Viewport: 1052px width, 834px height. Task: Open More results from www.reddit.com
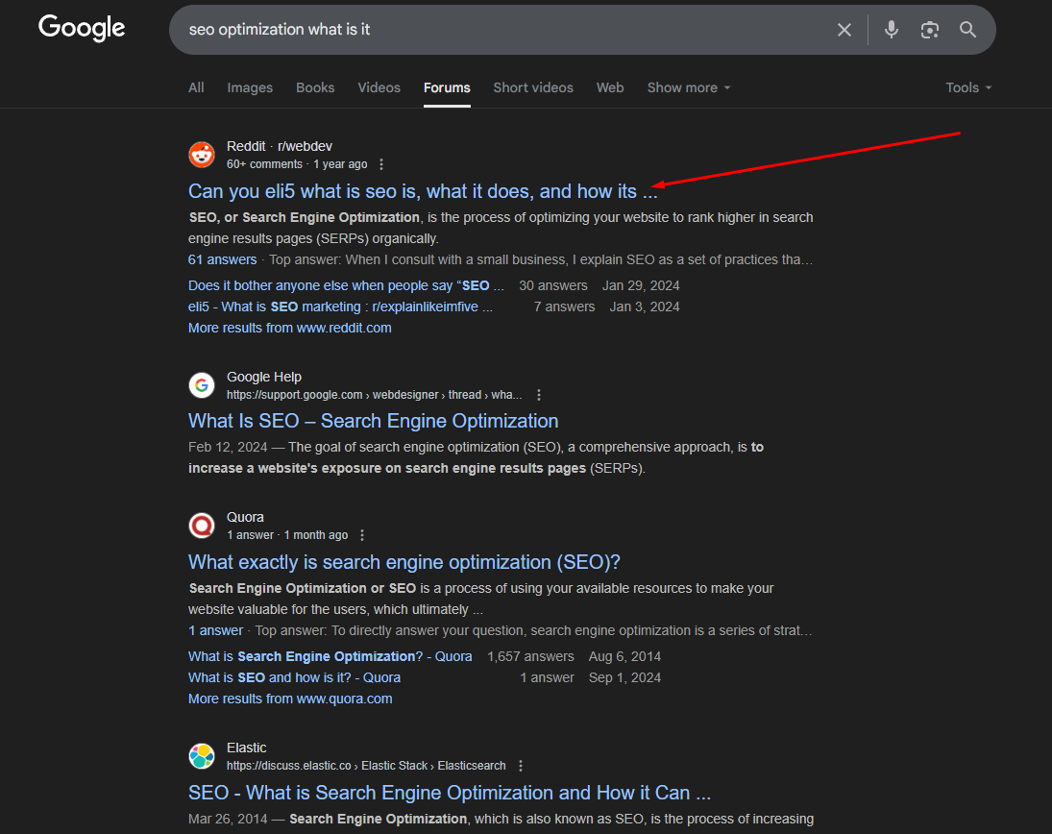tap(290, 328)
